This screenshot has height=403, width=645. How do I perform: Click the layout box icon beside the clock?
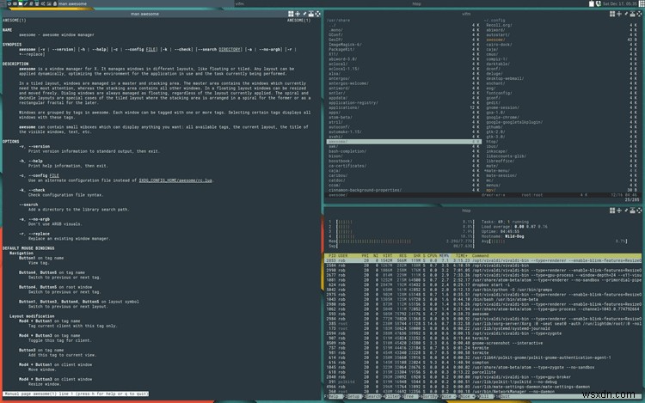click(x=642, y=3)
